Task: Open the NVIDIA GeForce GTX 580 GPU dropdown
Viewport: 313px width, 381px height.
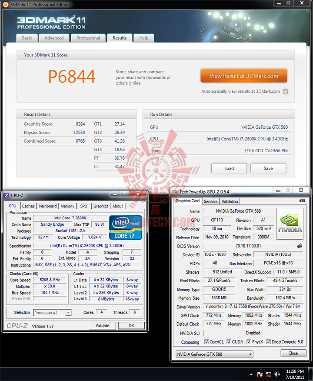Action: click(x=214, y=354)
